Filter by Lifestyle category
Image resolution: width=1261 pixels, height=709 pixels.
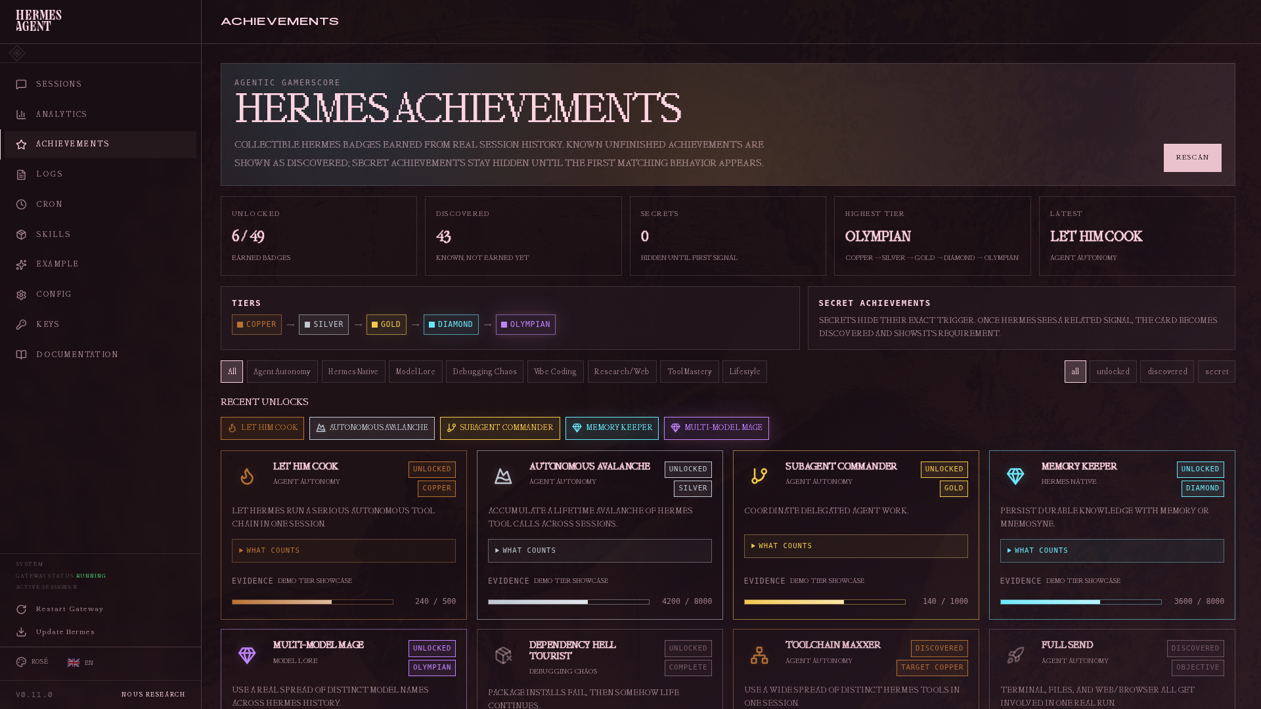tap(745, 372)
